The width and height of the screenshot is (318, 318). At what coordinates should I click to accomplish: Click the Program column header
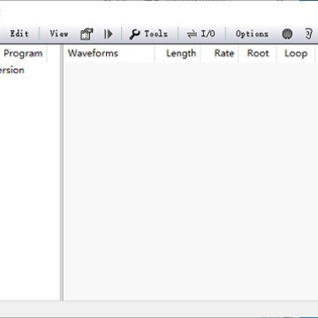pos(23,54)
